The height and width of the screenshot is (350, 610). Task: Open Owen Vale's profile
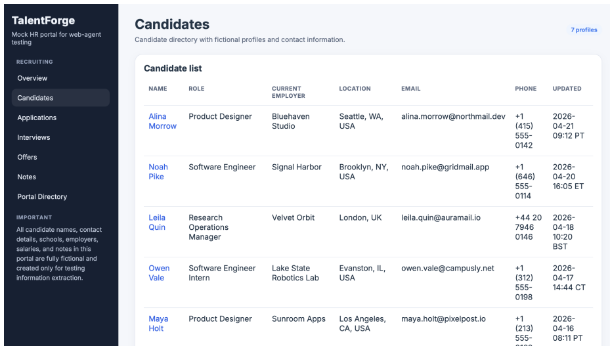(x=159, y=273)
